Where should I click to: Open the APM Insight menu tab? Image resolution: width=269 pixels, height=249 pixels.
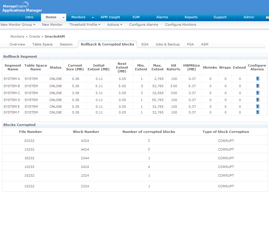pos(110,17)
